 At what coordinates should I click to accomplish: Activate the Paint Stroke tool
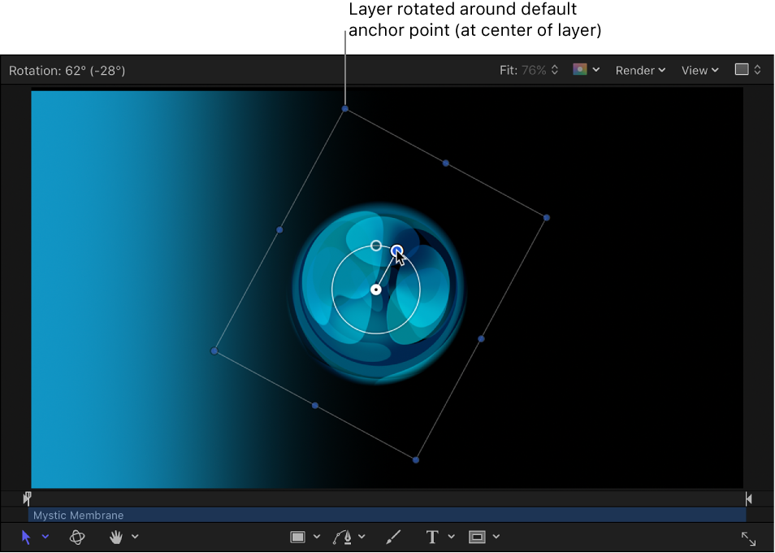tap(393, 537)
